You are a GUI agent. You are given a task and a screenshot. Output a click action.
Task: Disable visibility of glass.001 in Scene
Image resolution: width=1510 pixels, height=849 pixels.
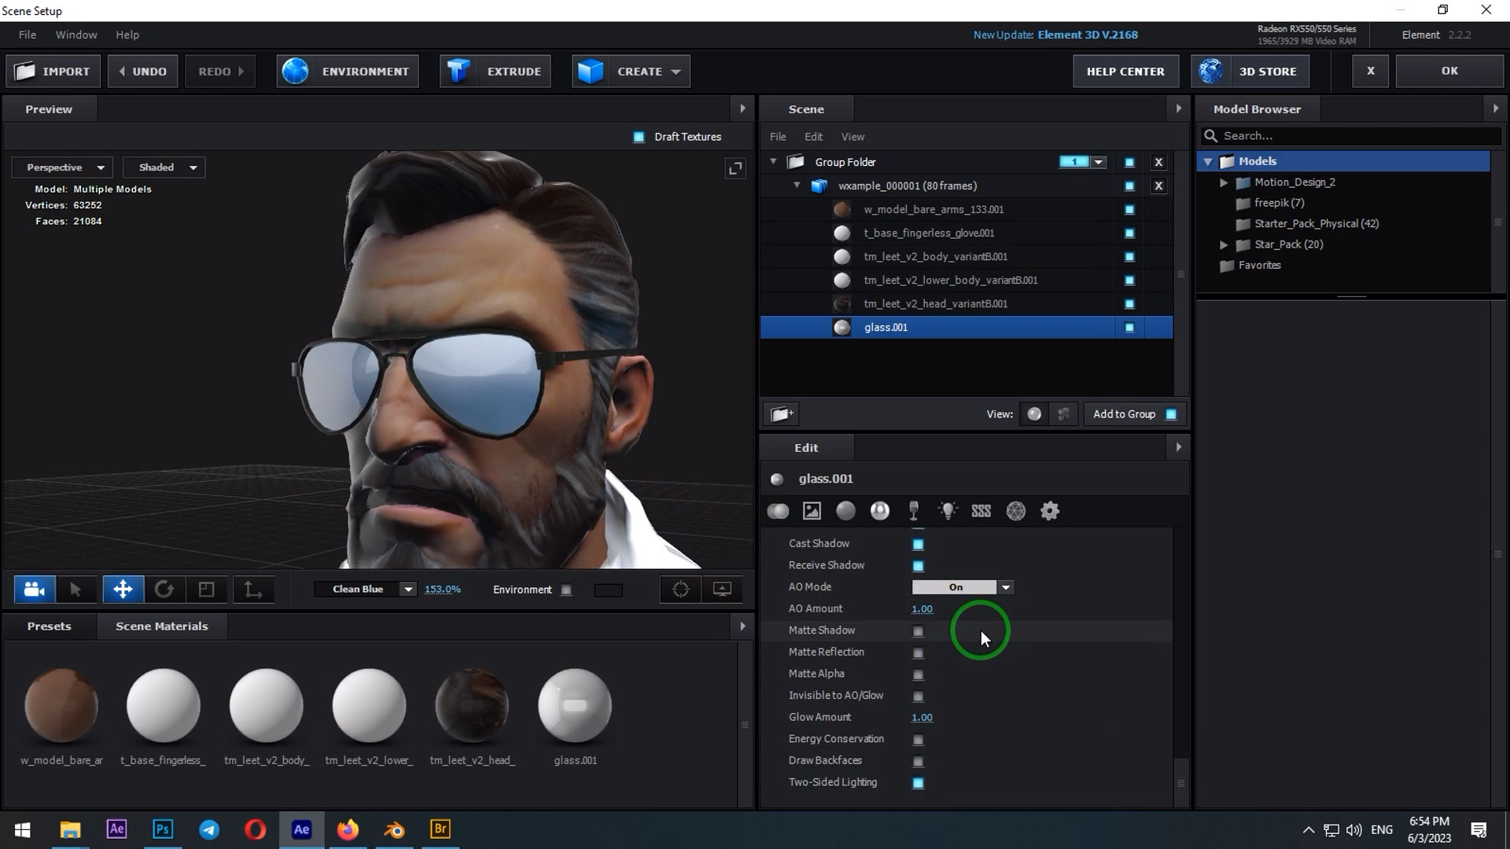[1129, 328]
